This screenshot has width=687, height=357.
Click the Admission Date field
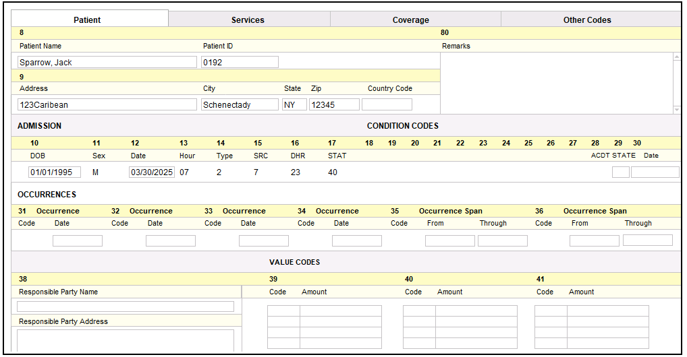[x=152, y=172]
